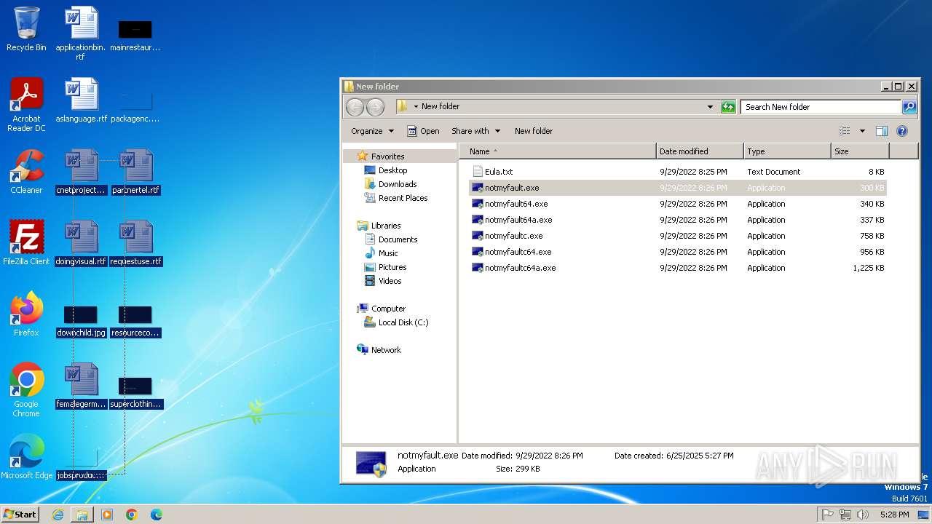The height and width of the screenshot is (524, 932).
Task: Click the volume speaker tray icon
Action: click(863, 515)
